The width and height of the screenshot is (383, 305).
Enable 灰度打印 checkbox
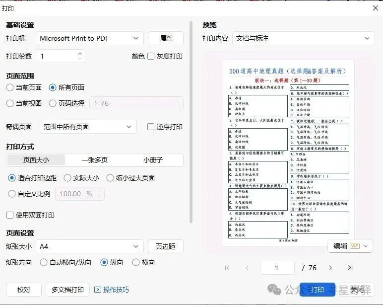click(x=151, y=56)
